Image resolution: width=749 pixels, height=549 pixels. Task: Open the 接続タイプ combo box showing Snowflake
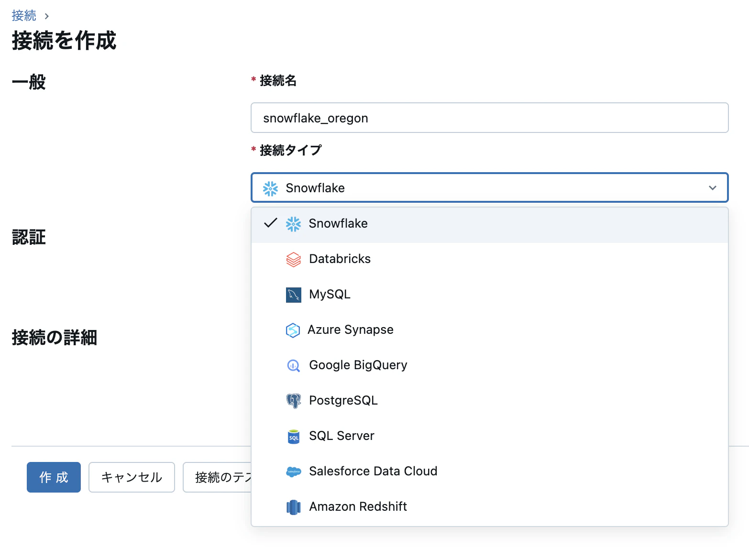[489, 187]
